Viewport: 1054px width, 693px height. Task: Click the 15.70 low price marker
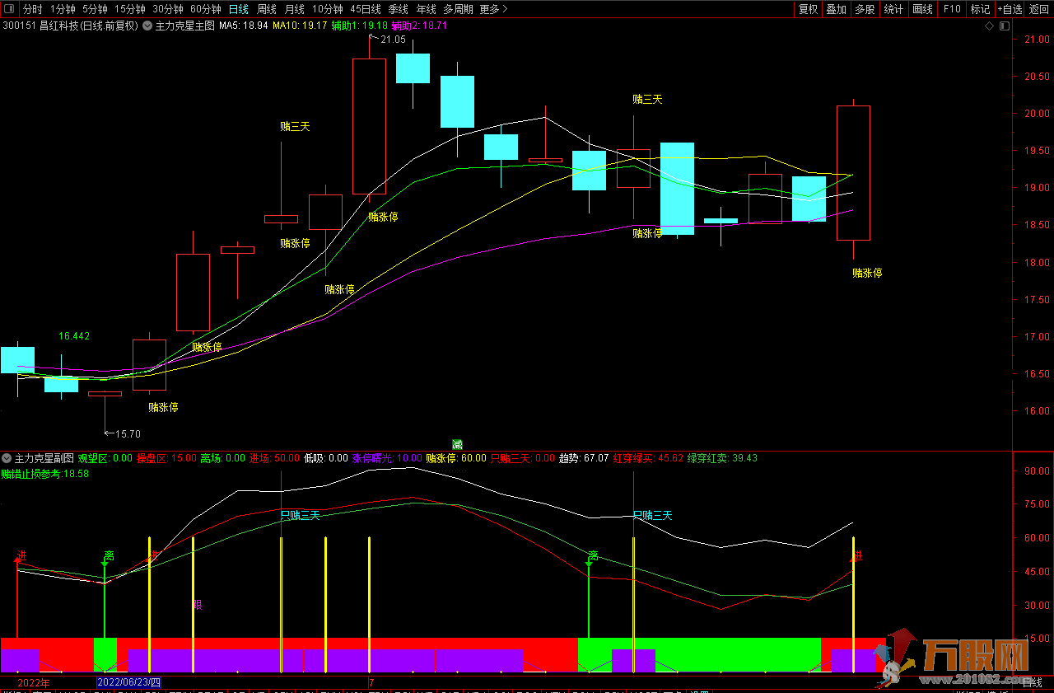(x=128, y=433)
